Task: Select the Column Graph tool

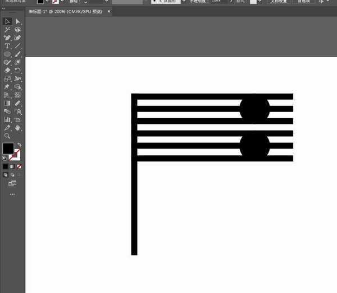Action: pyautogui.click(x=7, y=119)
